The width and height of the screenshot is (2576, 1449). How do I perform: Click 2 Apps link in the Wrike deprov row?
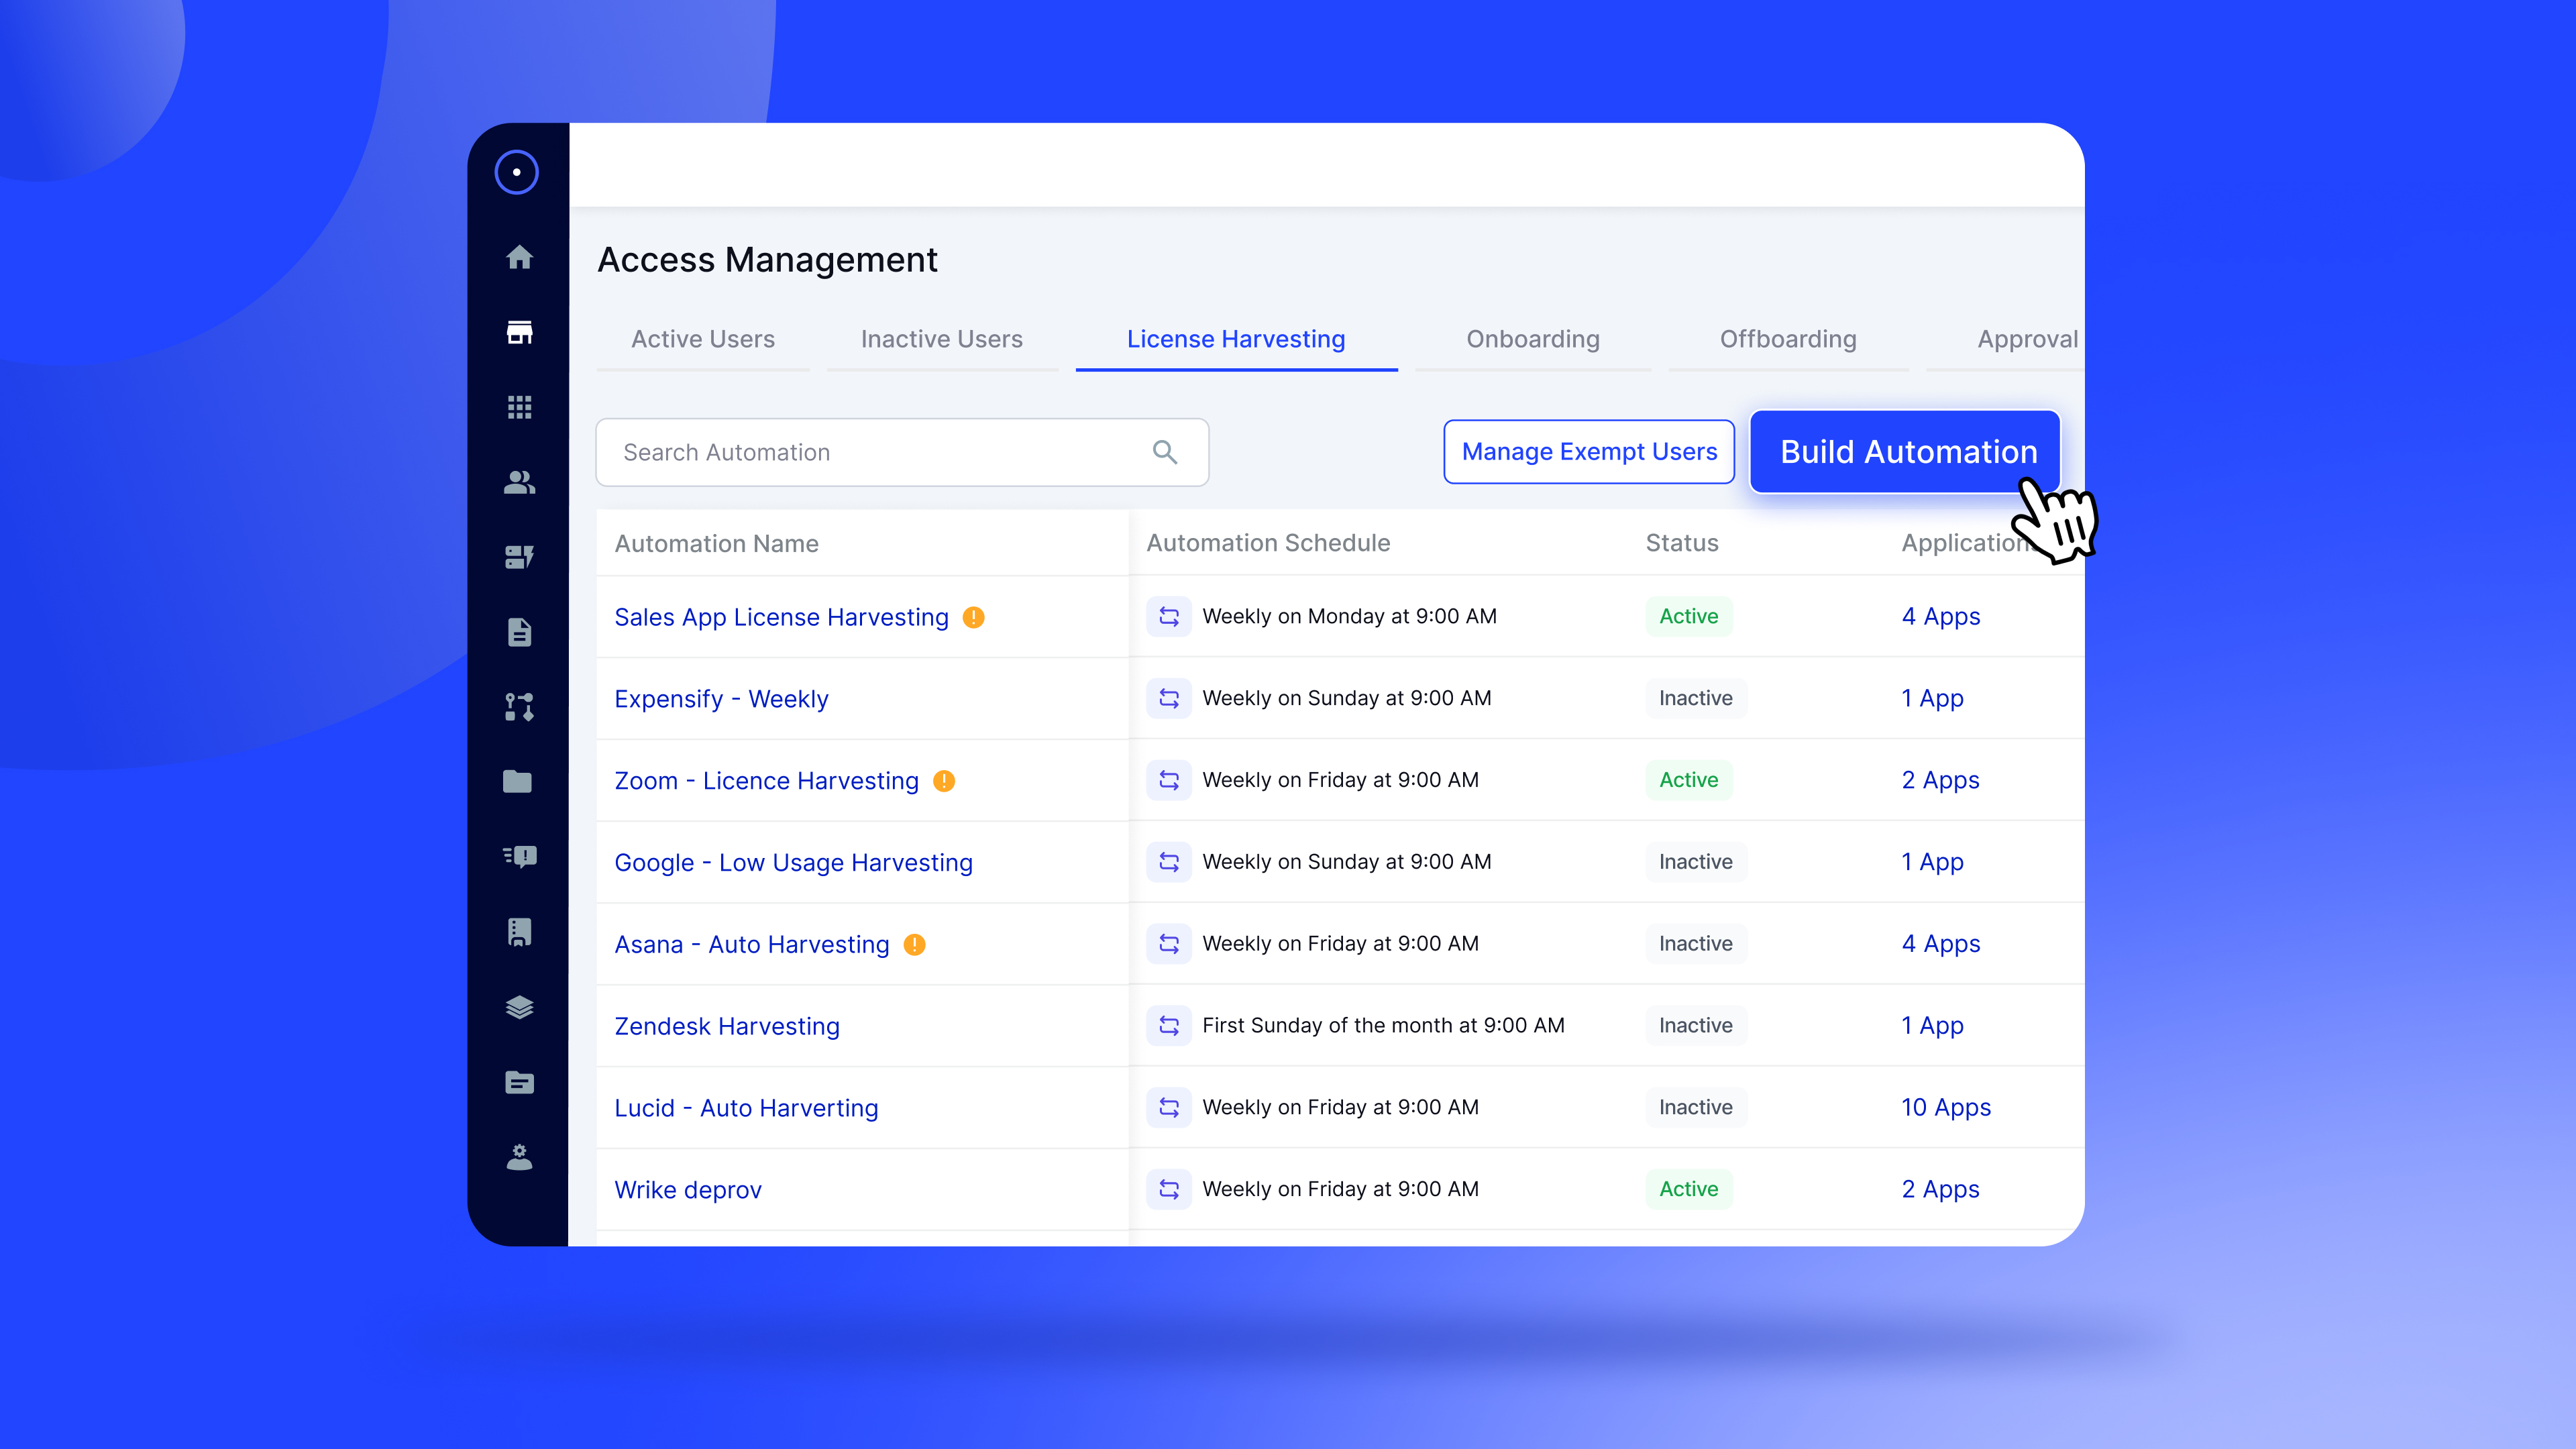tap(1940, 1190)
